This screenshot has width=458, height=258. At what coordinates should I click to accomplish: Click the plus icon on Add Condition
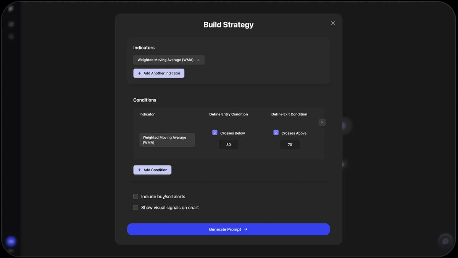point(139,170)
